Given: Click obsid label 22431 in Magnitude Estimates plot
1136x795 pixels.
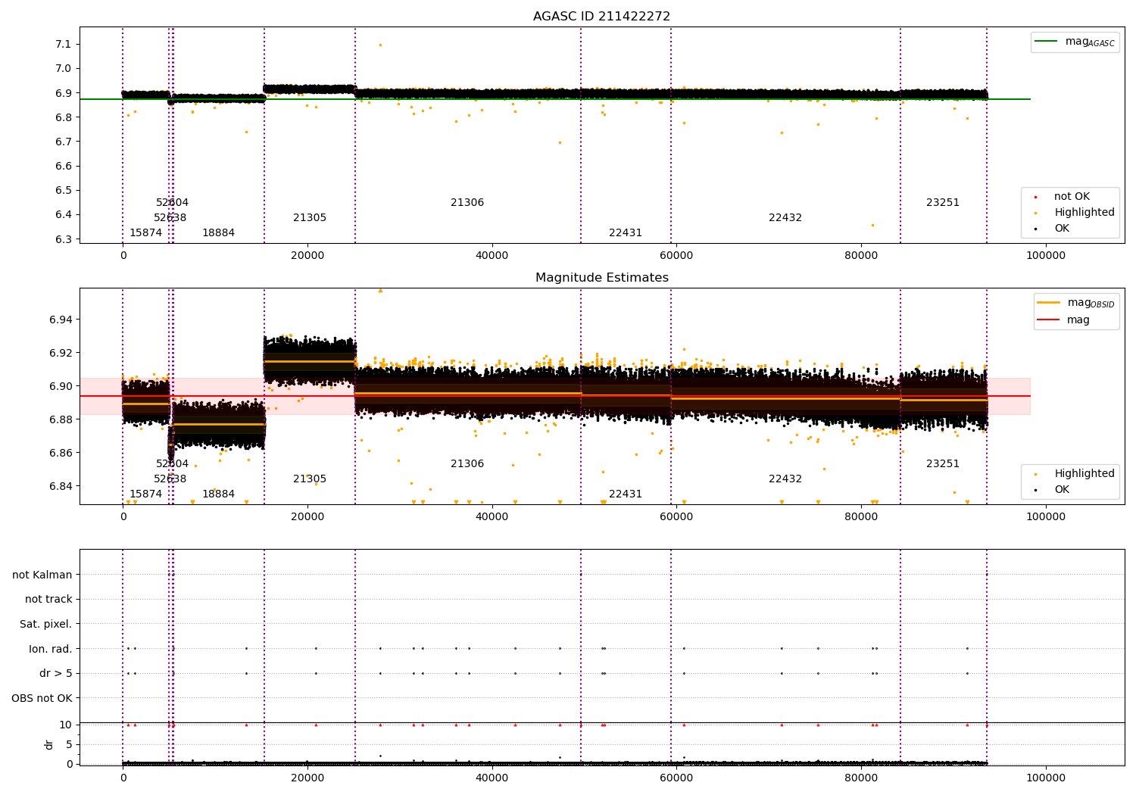Looking at the screenshot, I should [626, 494].
